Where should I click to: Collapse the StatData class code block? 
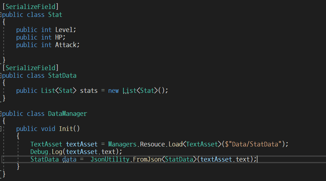1,76
